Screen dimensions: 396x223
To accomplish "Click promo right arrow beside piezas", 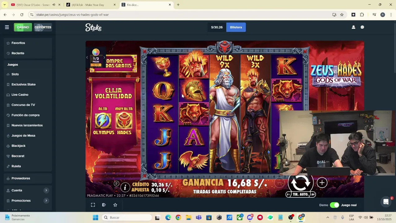I will click(104, 57).
